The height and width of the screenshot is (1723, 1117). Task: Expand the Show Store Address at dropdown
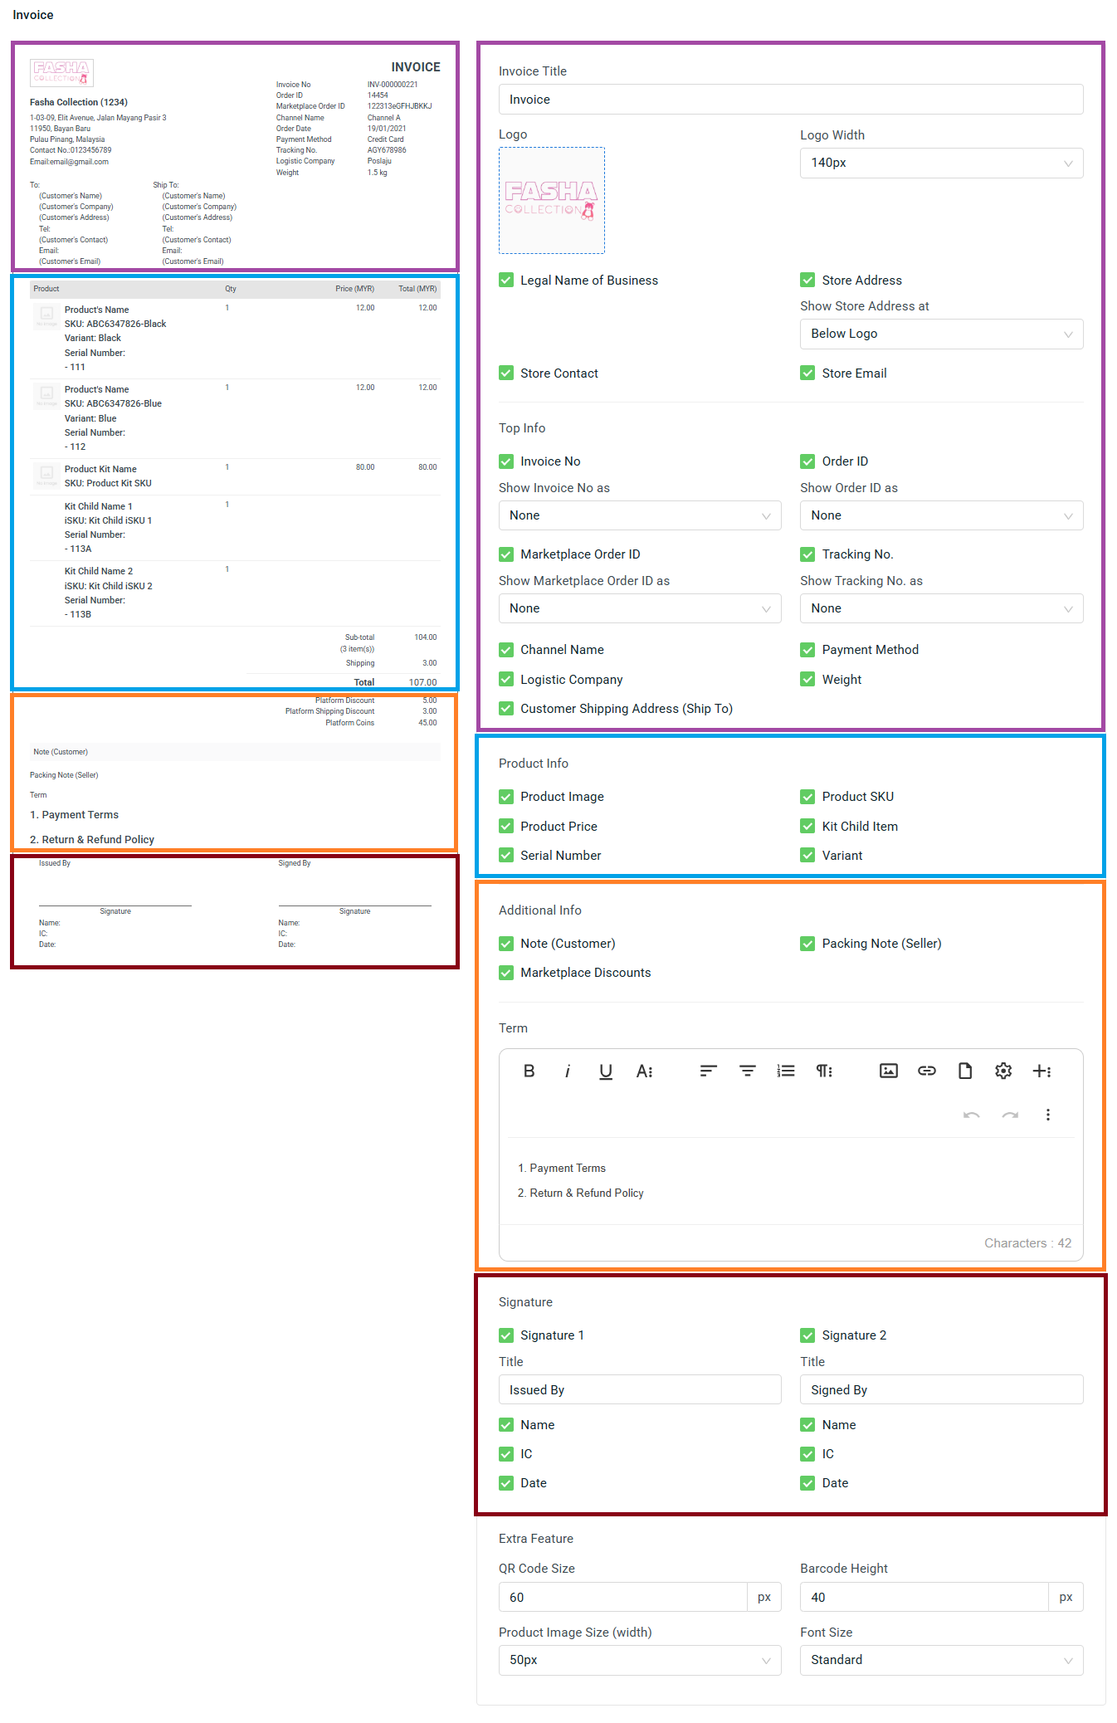pos(941,334)
